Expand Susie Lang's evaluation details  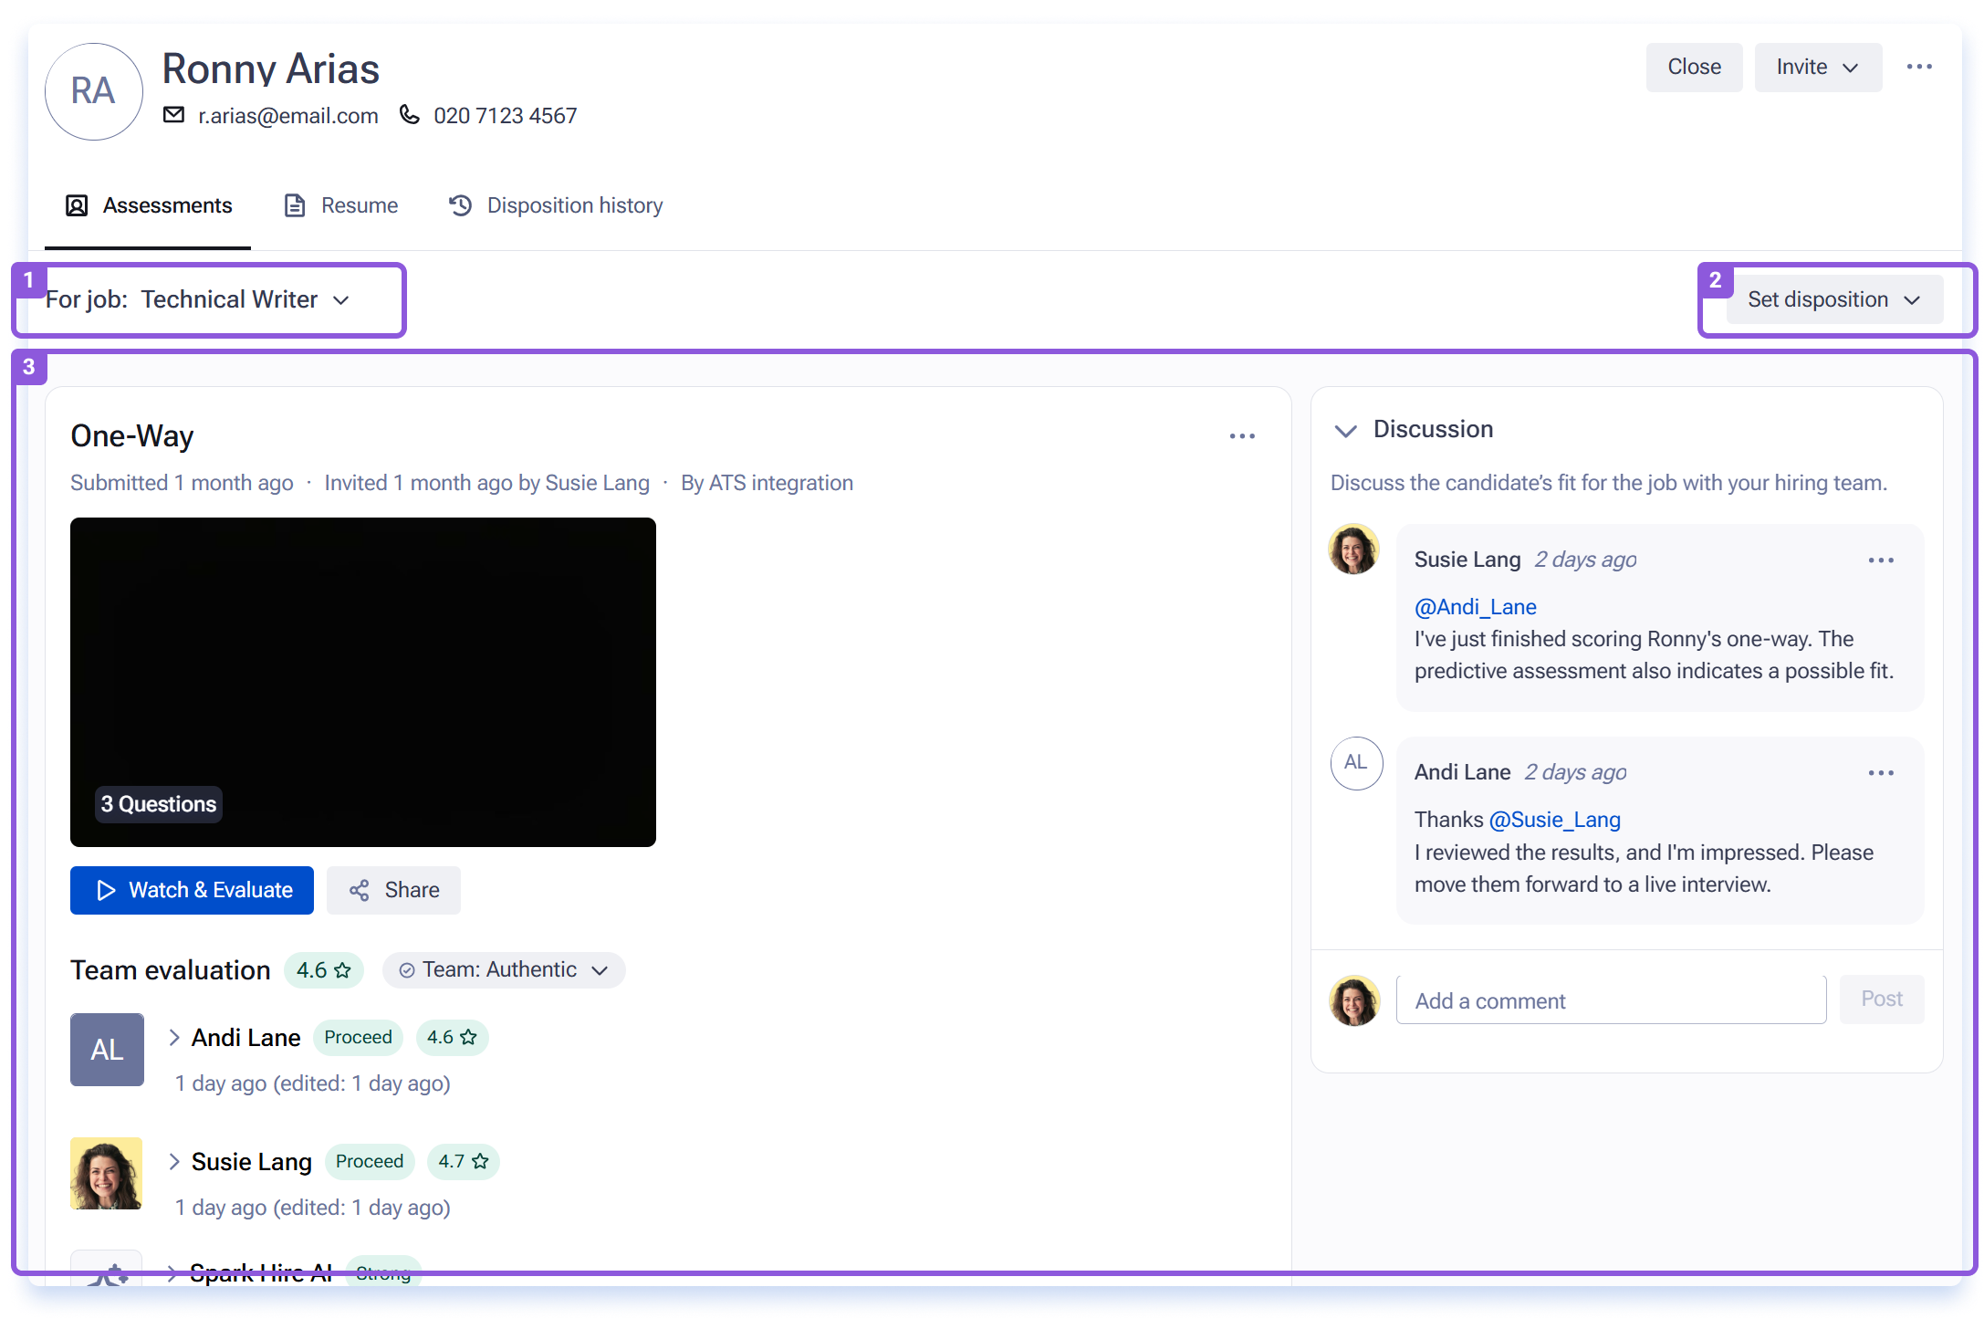click(173, 1161)
